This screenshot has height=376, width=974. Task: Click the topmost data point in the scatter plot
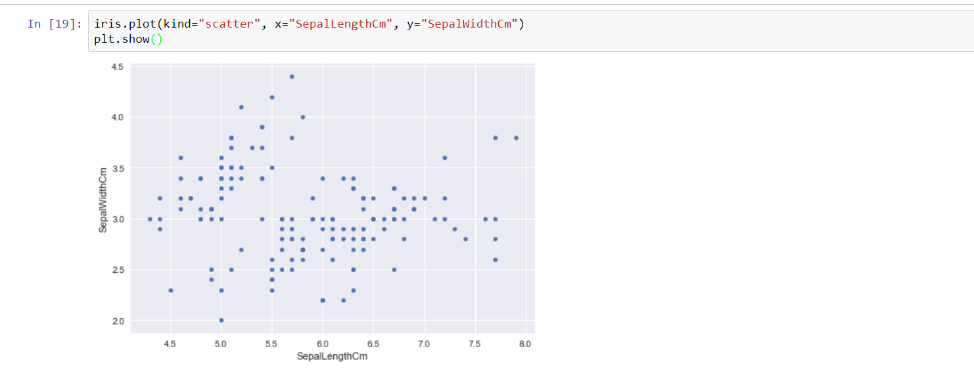point(292,76)
